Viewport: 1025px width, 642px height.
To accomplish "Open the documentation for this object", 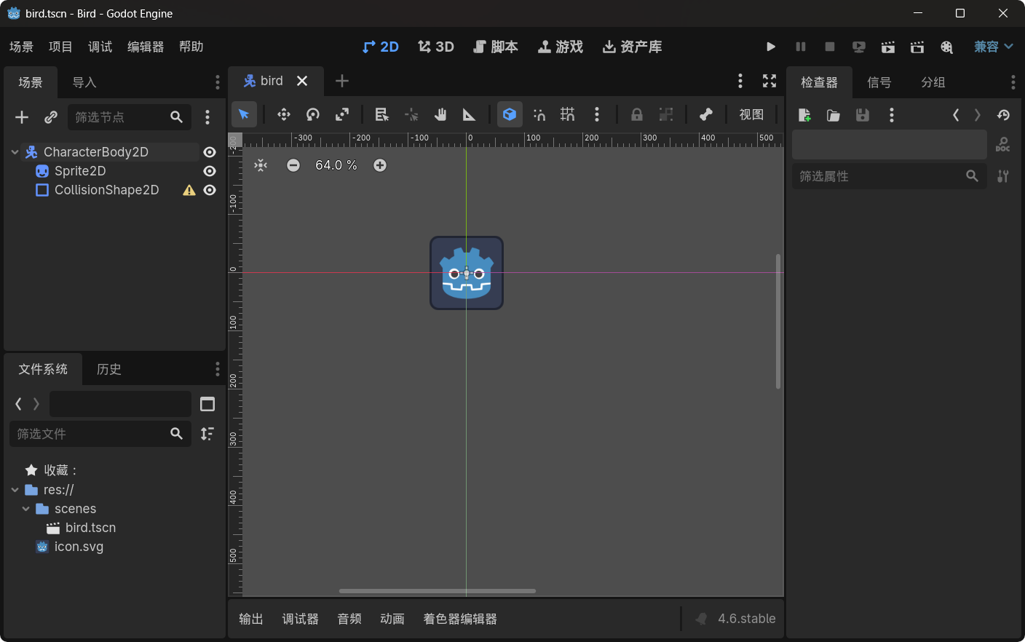I will (1003, 145).
